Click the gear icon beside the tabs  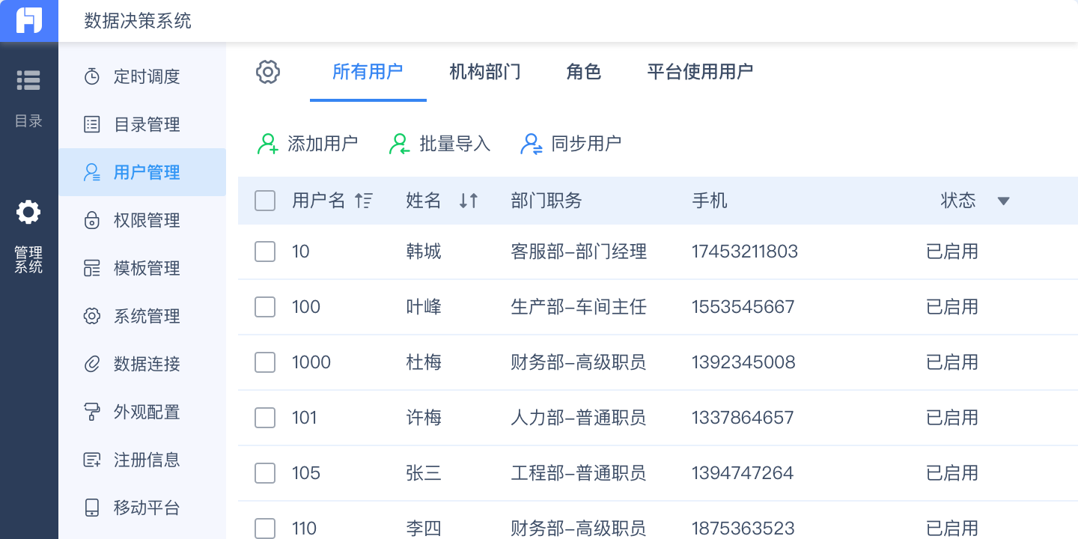(268, 72)
